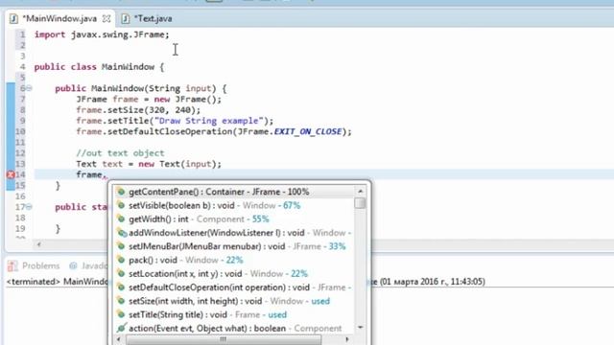This screenshot has width=614, height=345.
Task: Place cursor on line 1 import statement
Action: 102,34
